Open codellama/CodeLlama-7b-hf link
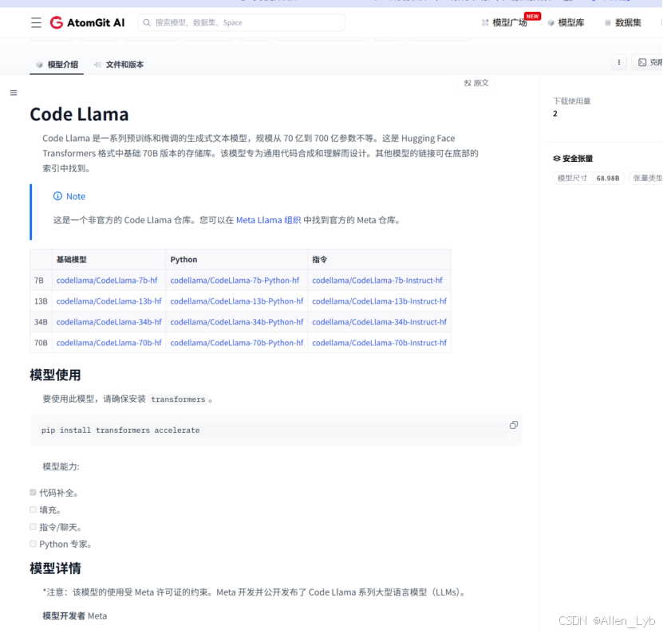 click(107, 280)
